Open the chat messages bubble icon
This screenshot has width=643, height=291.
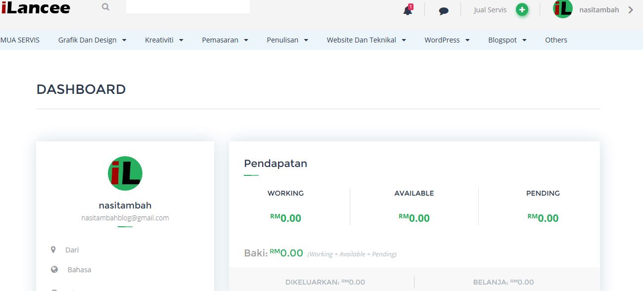tap(444, 10)
